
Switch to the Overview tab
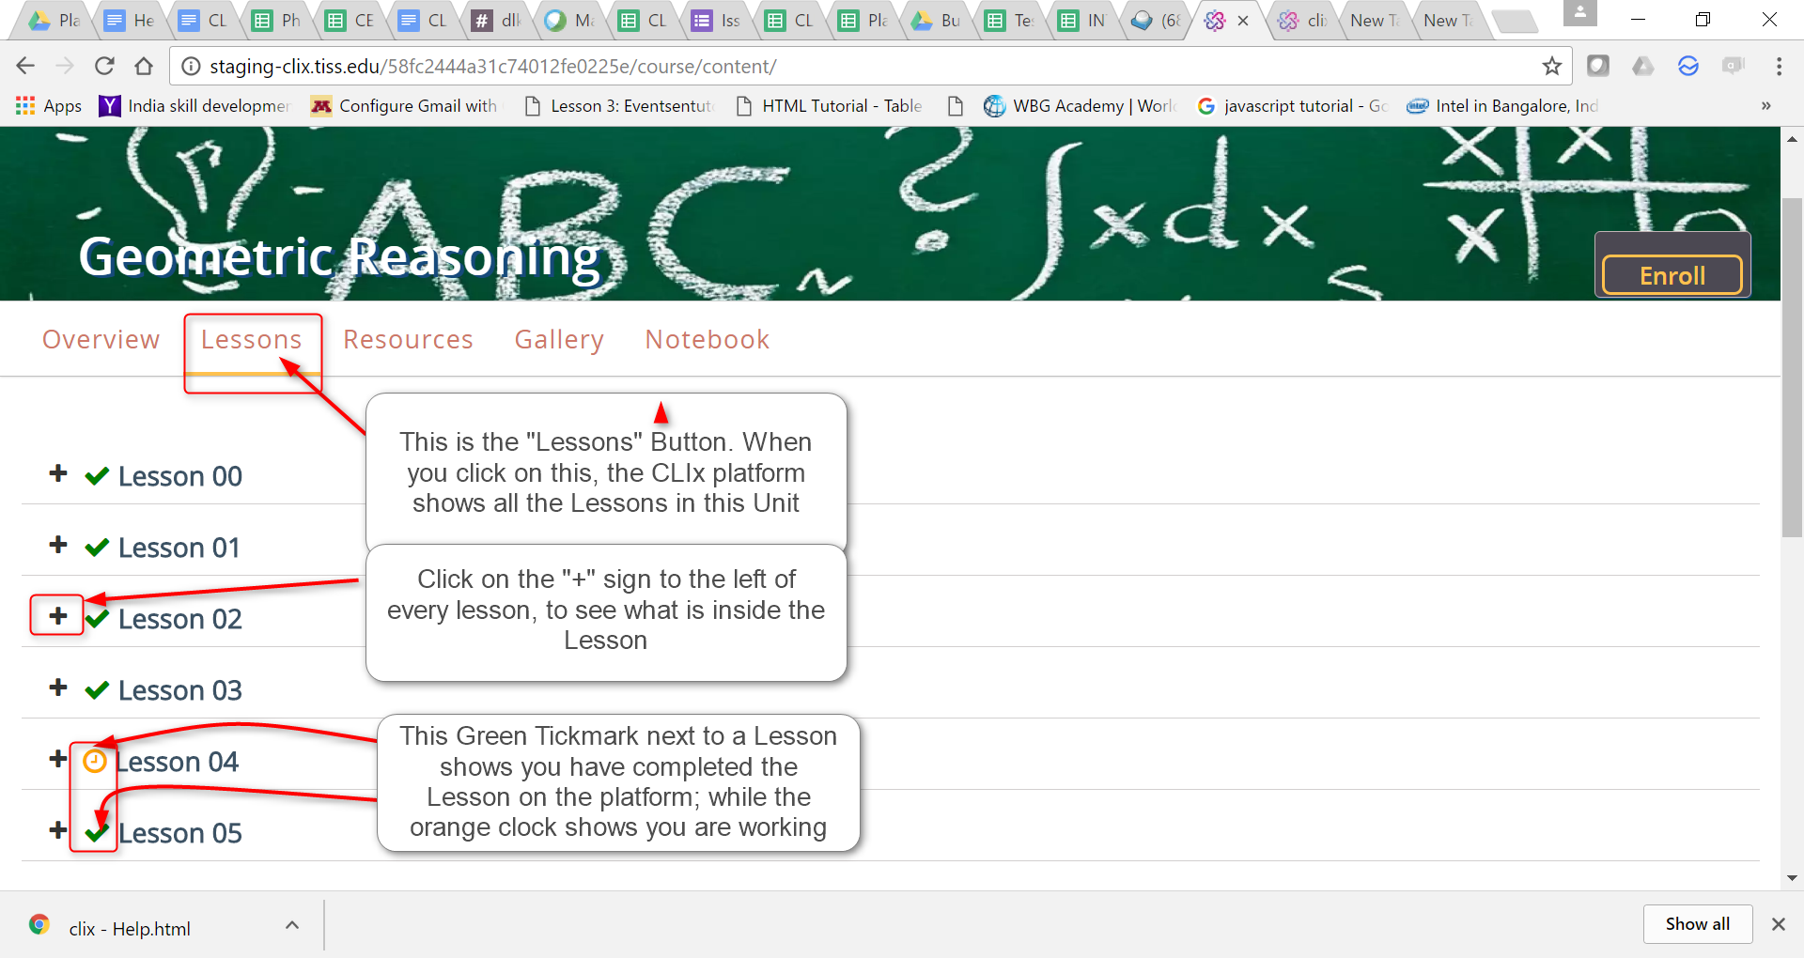click(x=101, y=339)
